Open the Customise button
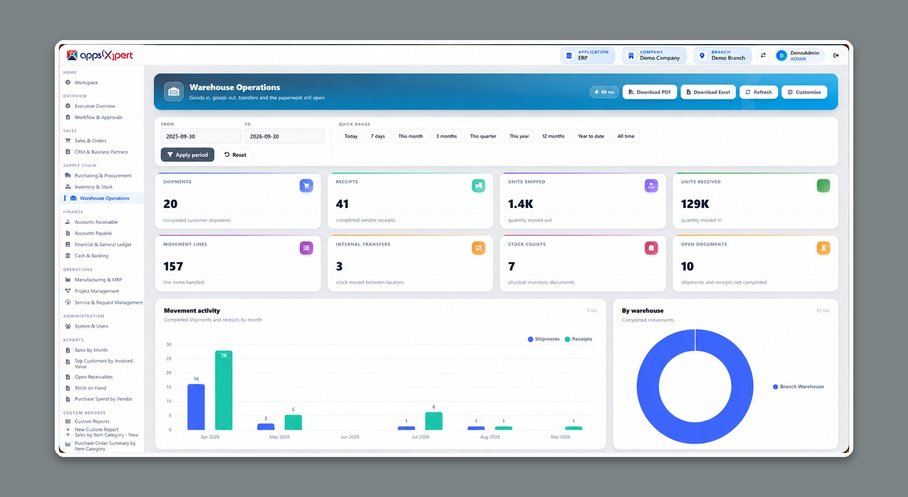The width and height of the screenshot is (908, 497). coord(804,92)
